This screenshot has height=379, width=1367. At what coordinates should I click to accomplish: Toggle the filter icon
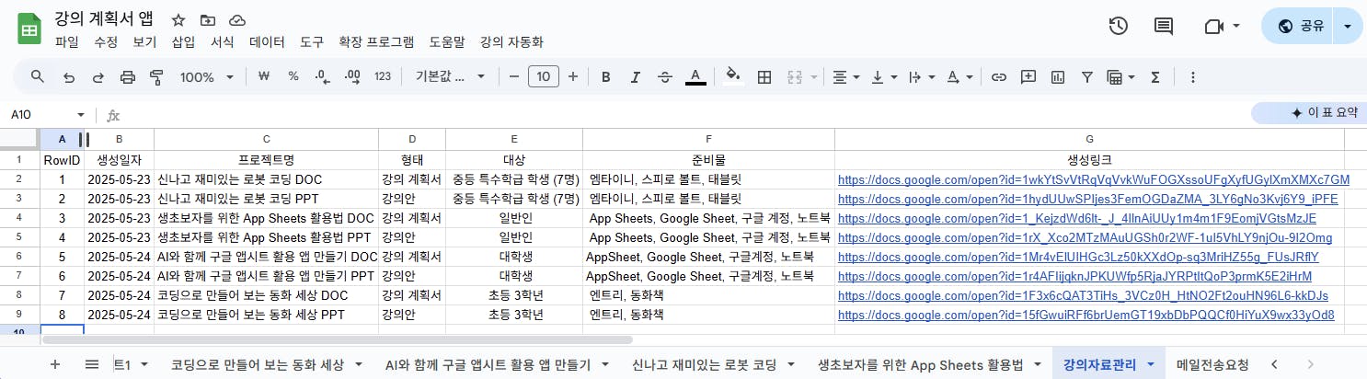[1087, 77]
